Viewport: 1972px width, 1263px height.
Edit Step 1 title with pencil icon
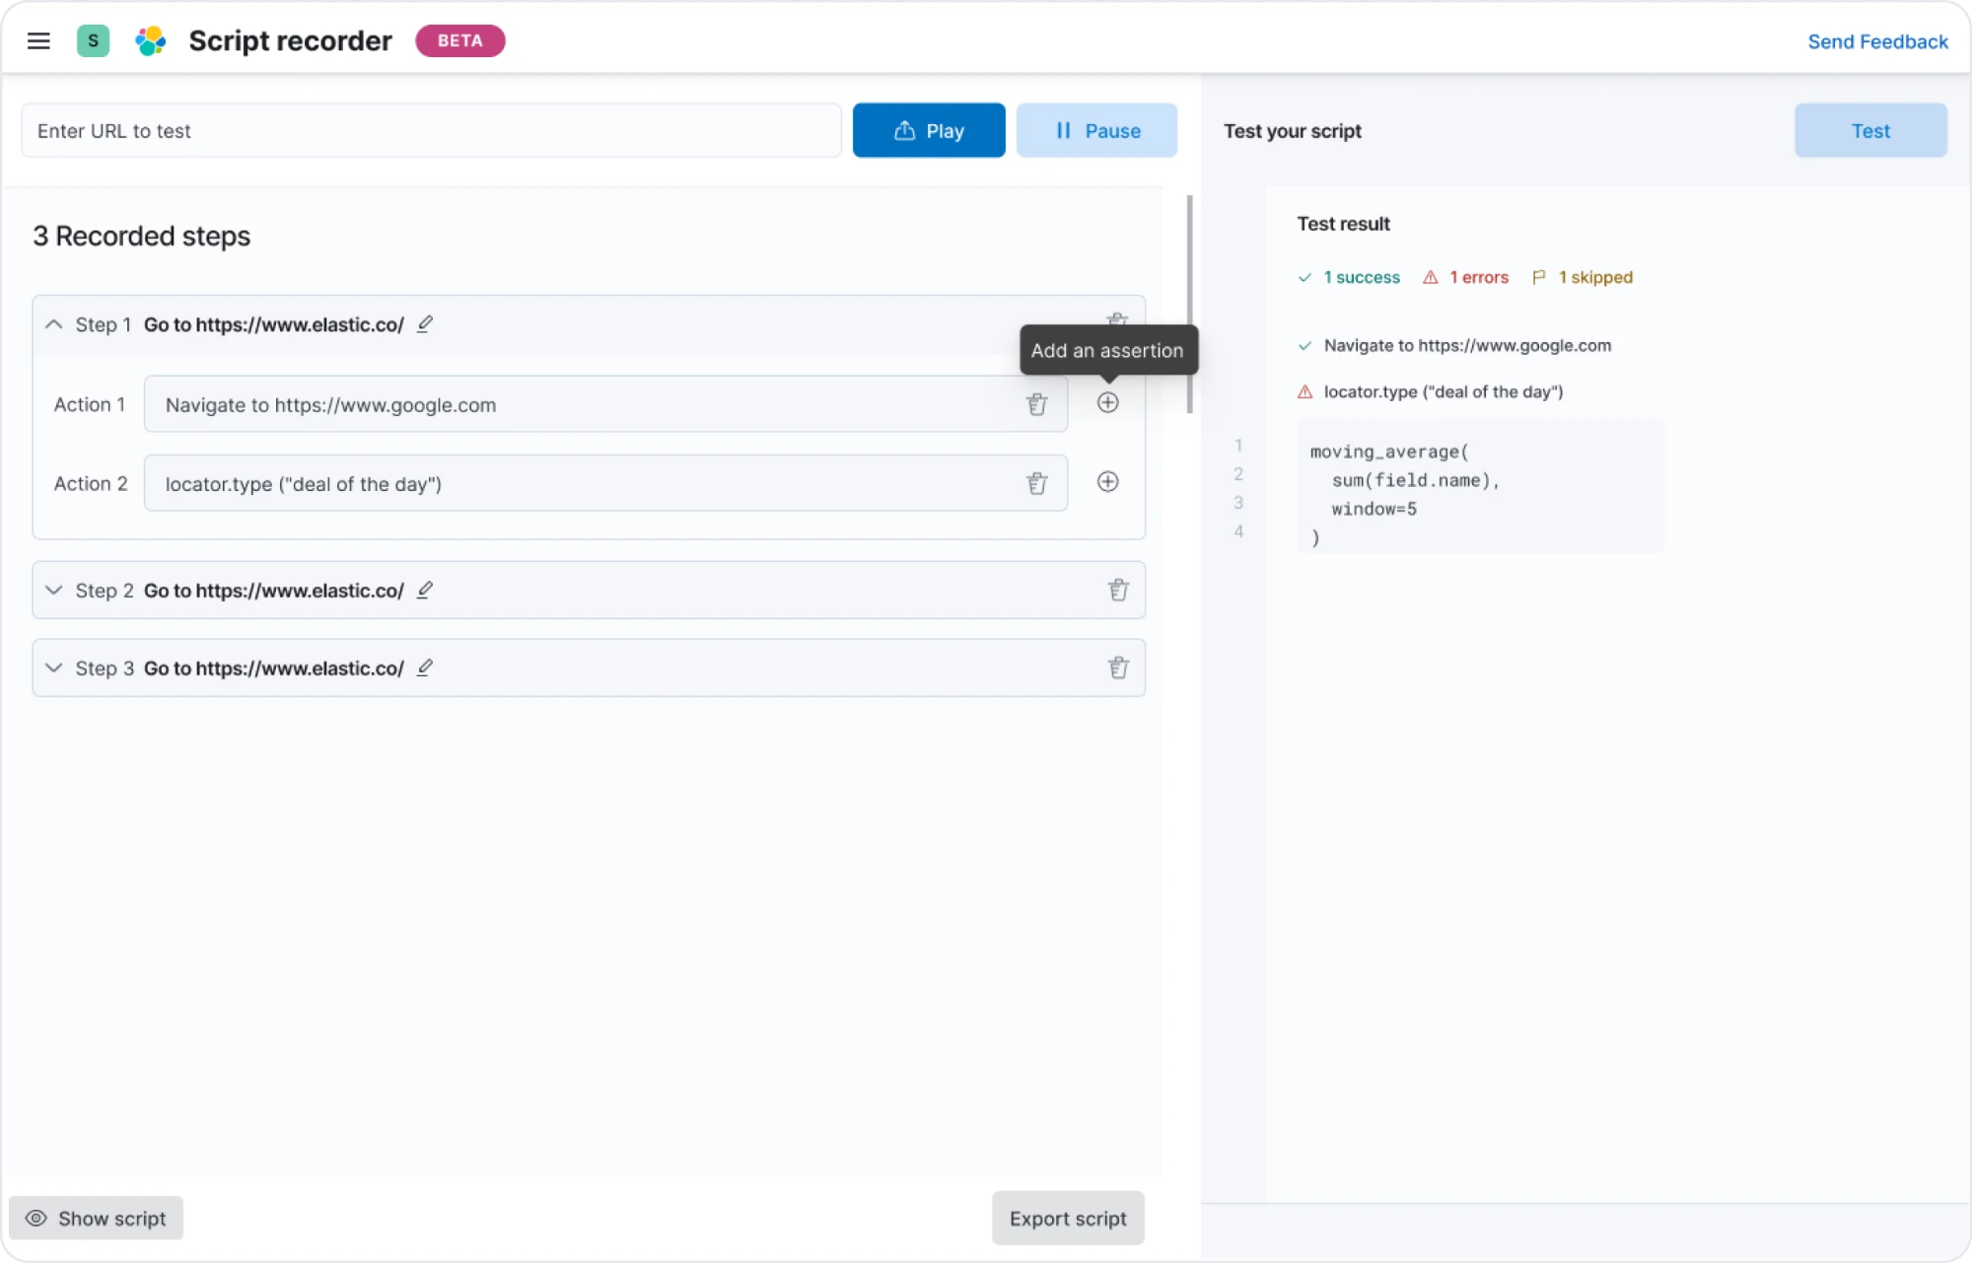coord(425,323)
